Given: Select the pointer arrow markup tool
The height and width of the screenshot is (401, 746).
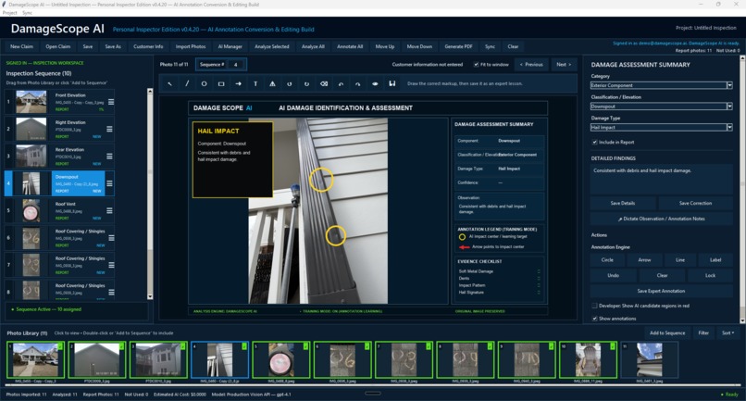Looking at the screenshot, I should [x=170, y=84].
